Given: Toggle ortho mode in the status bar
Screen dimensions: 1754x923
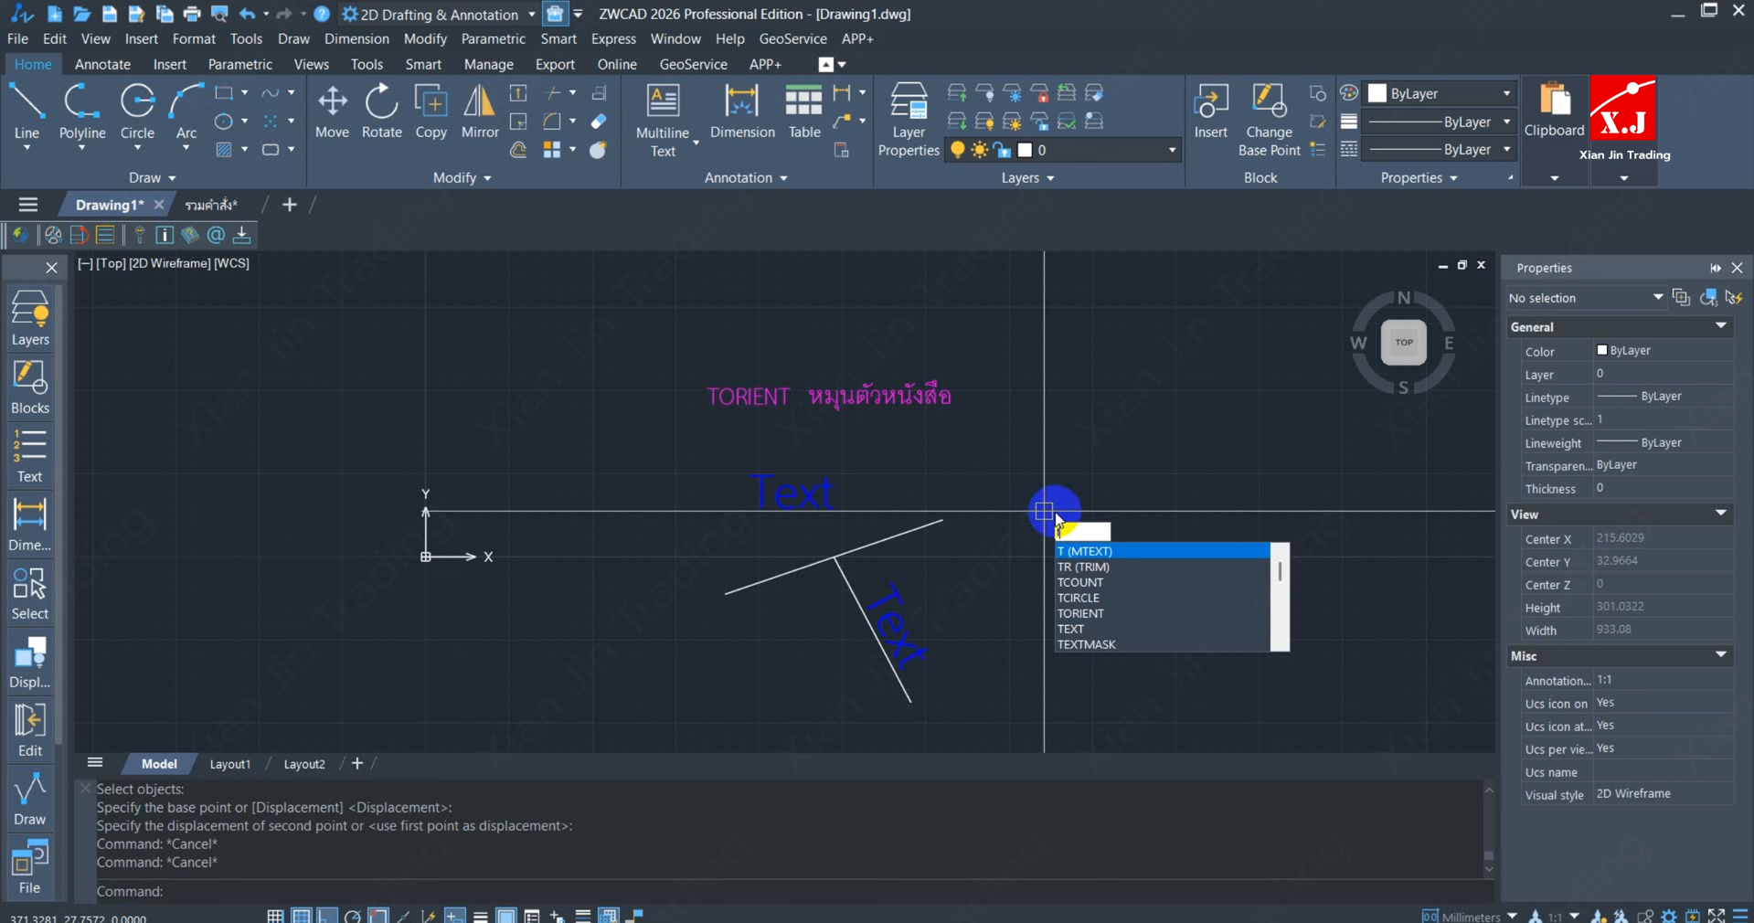Looking at the screenshot, I should [326, 916].
